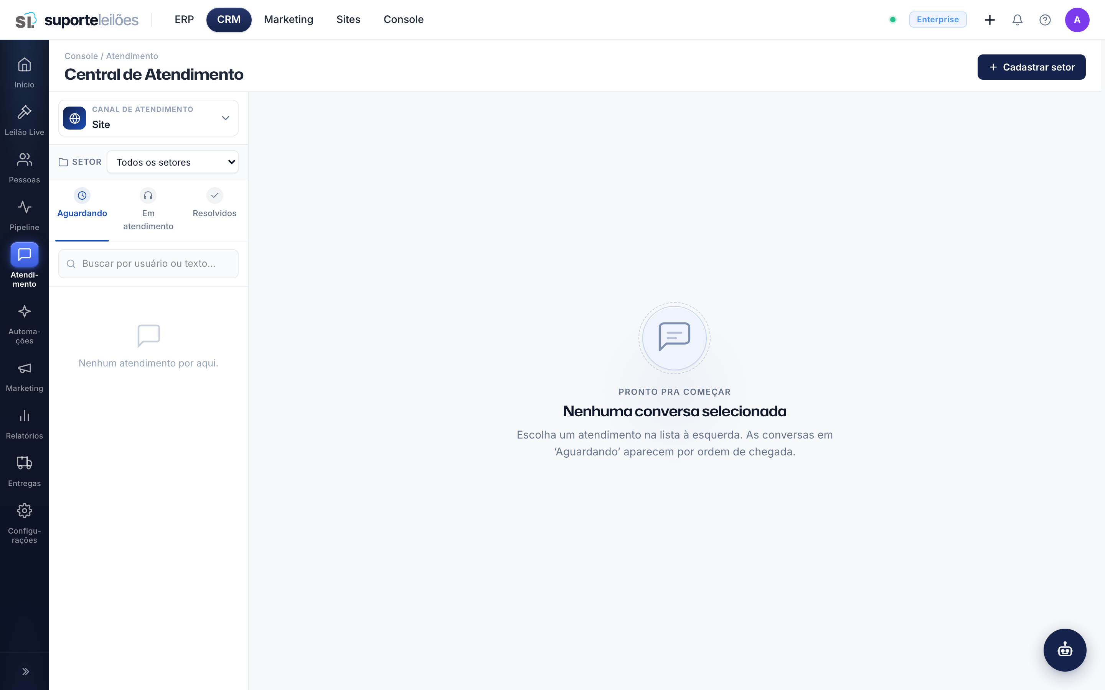The image size is (1105, 690).
Task: Expand the sidebar with double chevron
Action: [x=26, y=671]
